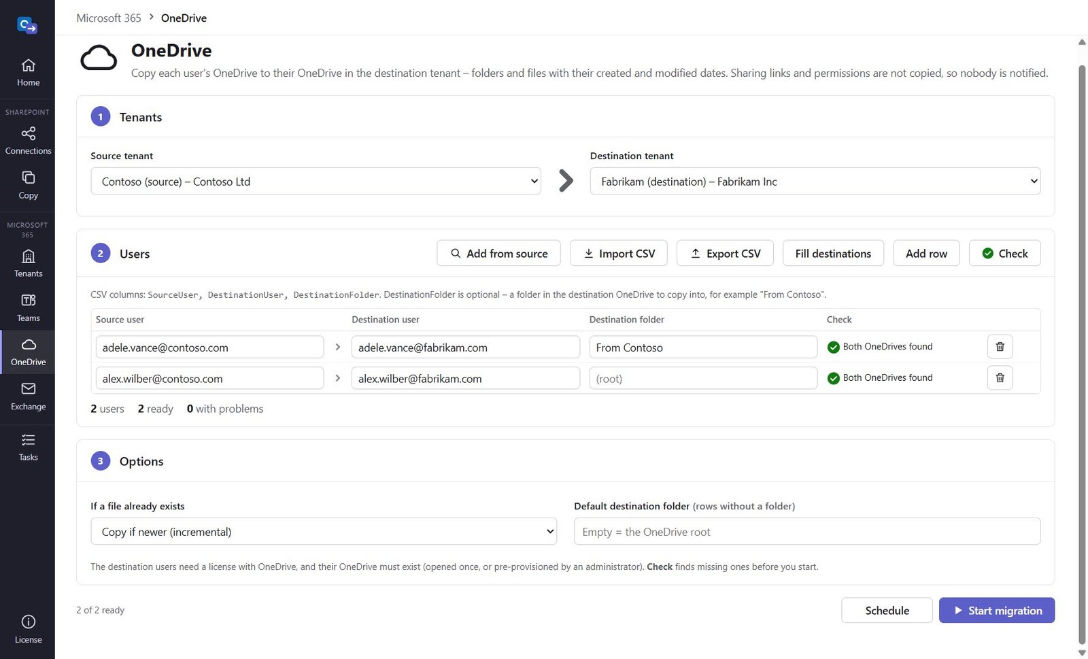
Task: Click Alex's 'Both OneDrives found' status
Action: pyautogui.click(x=880, y=378)
